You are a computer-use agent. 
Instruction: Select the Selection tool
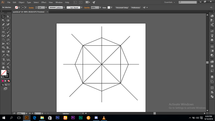[x=3, y=16]
